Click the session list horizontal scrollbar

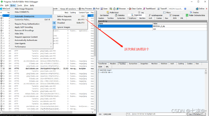46,112
